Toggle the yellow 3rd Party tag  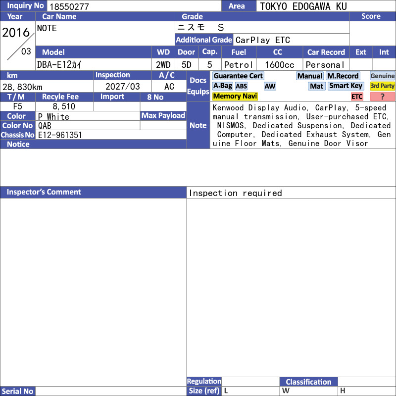click(x=382, y=86)
